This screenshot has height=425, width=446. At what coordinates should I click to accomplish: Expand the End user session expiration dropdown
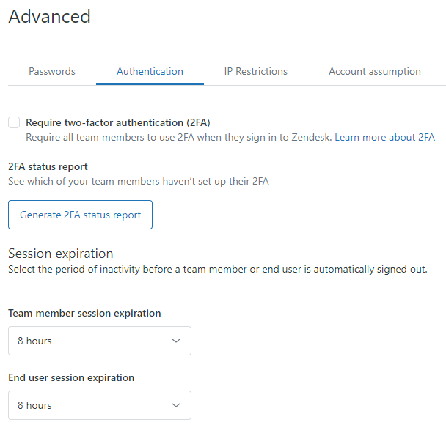pos(99,405)
